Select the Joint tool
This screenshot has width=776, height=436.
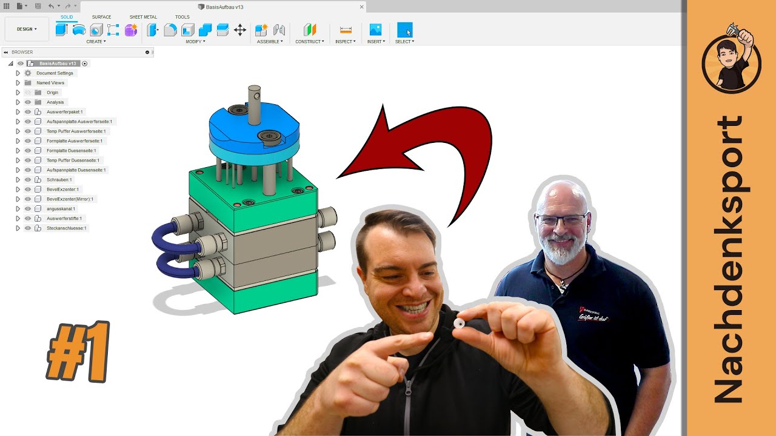279,30
